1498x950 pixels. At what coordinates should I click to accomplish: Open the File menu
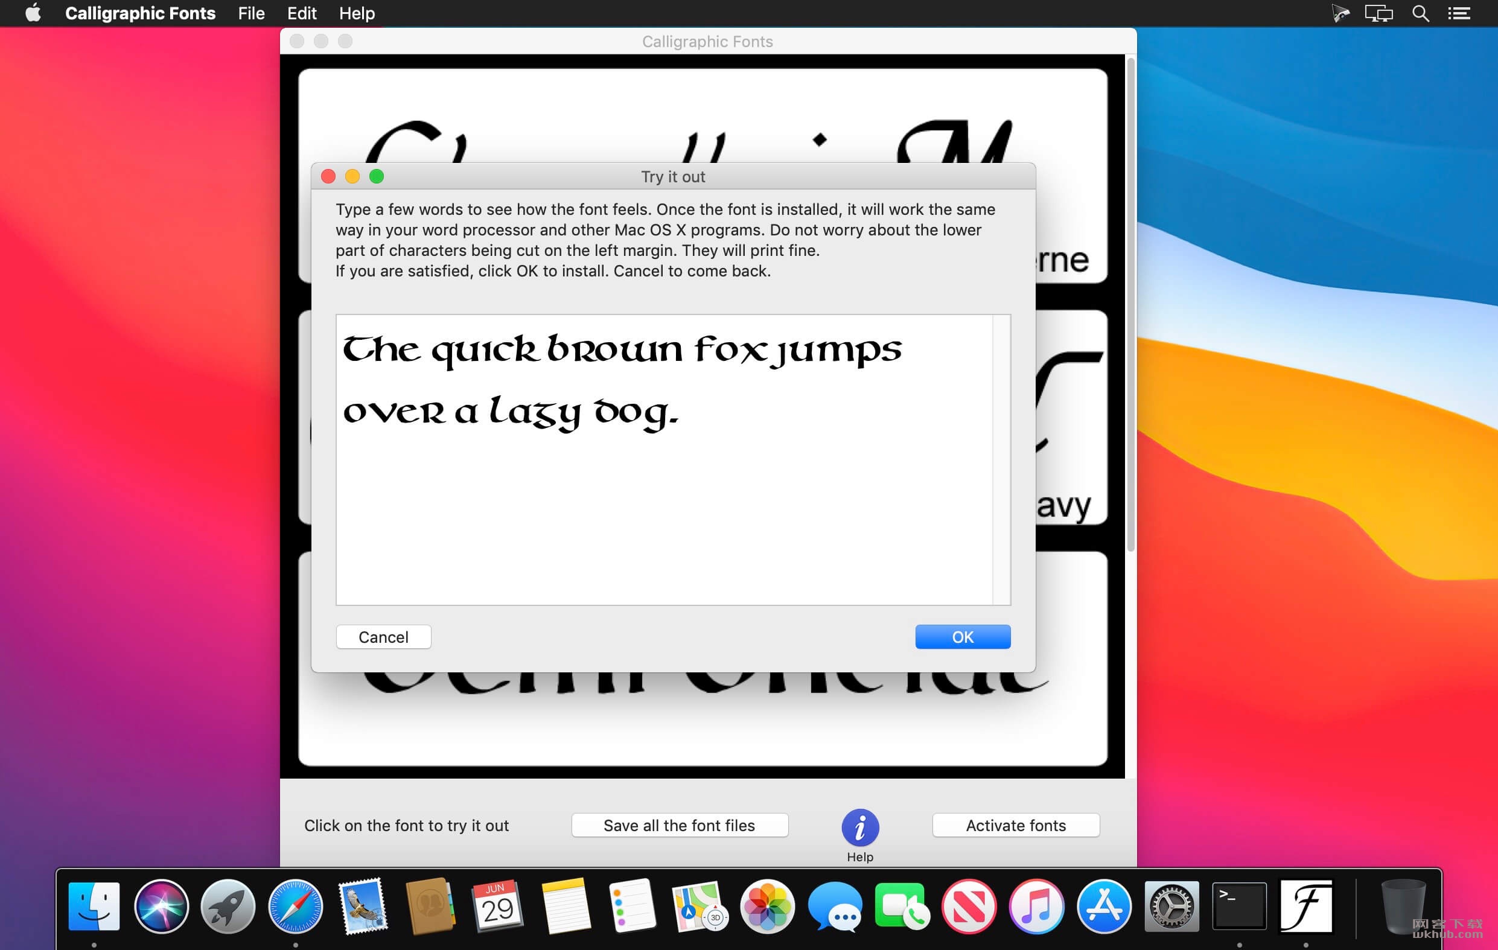251,13
